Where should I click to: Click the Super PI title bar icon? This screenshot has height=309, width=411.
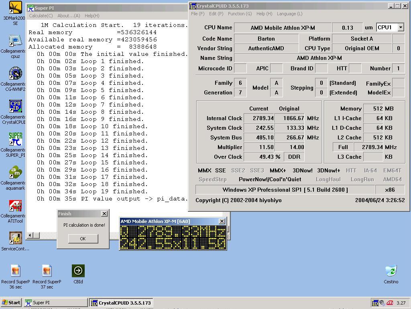pyautogui.click(x=31, y=8)
